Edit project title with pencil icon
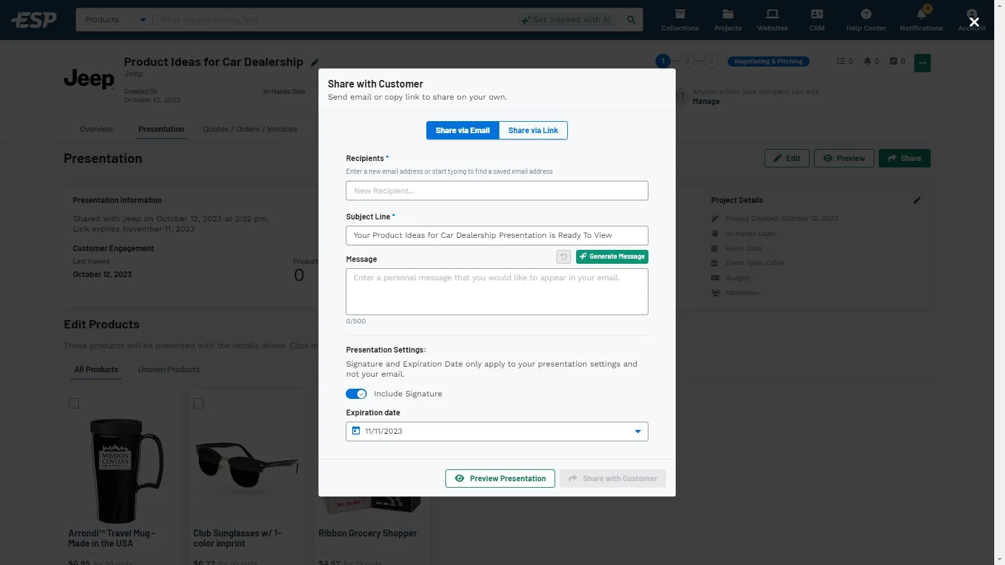The width and height of the screenshot is (1005, 565). coord(315,63)
